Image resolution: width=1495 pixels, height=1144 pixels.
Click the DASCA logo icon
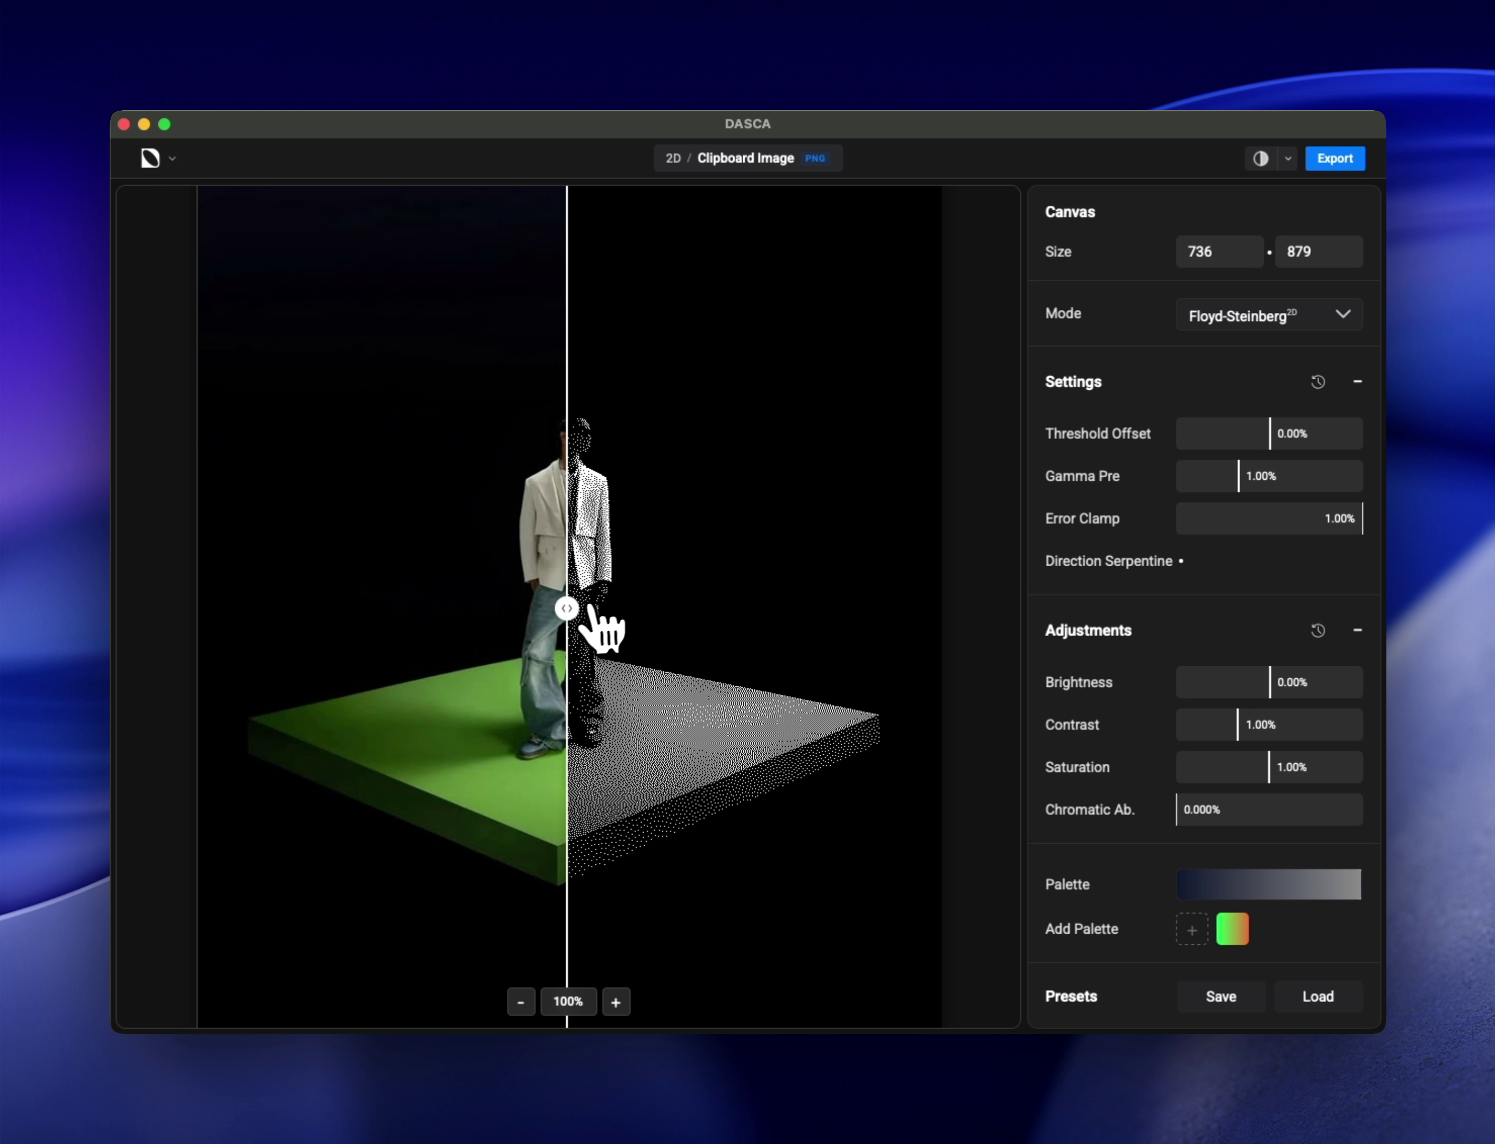pos(150,158)
